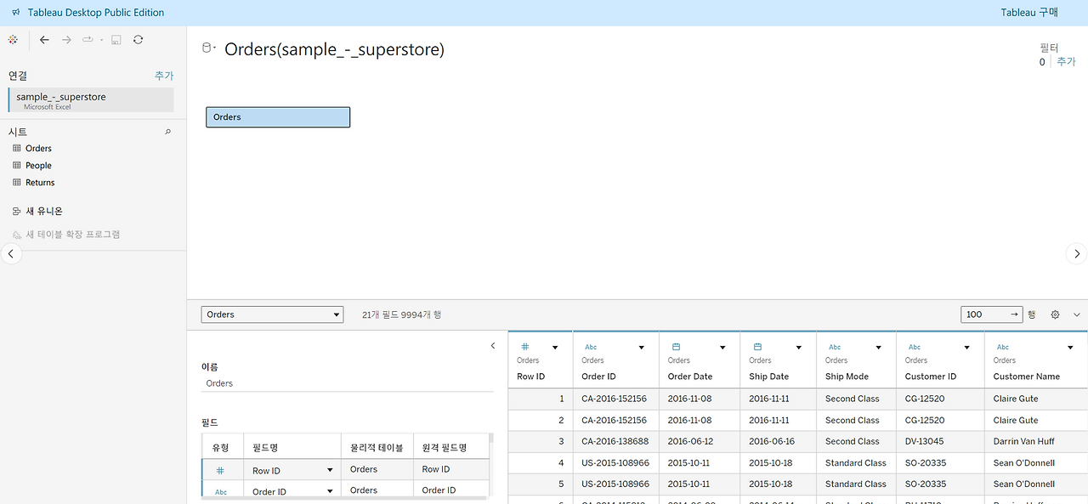This screenshot has width=1088, height=504.
Task: Click the horizontal scrollbar under fields table
Action: point(344,499)
